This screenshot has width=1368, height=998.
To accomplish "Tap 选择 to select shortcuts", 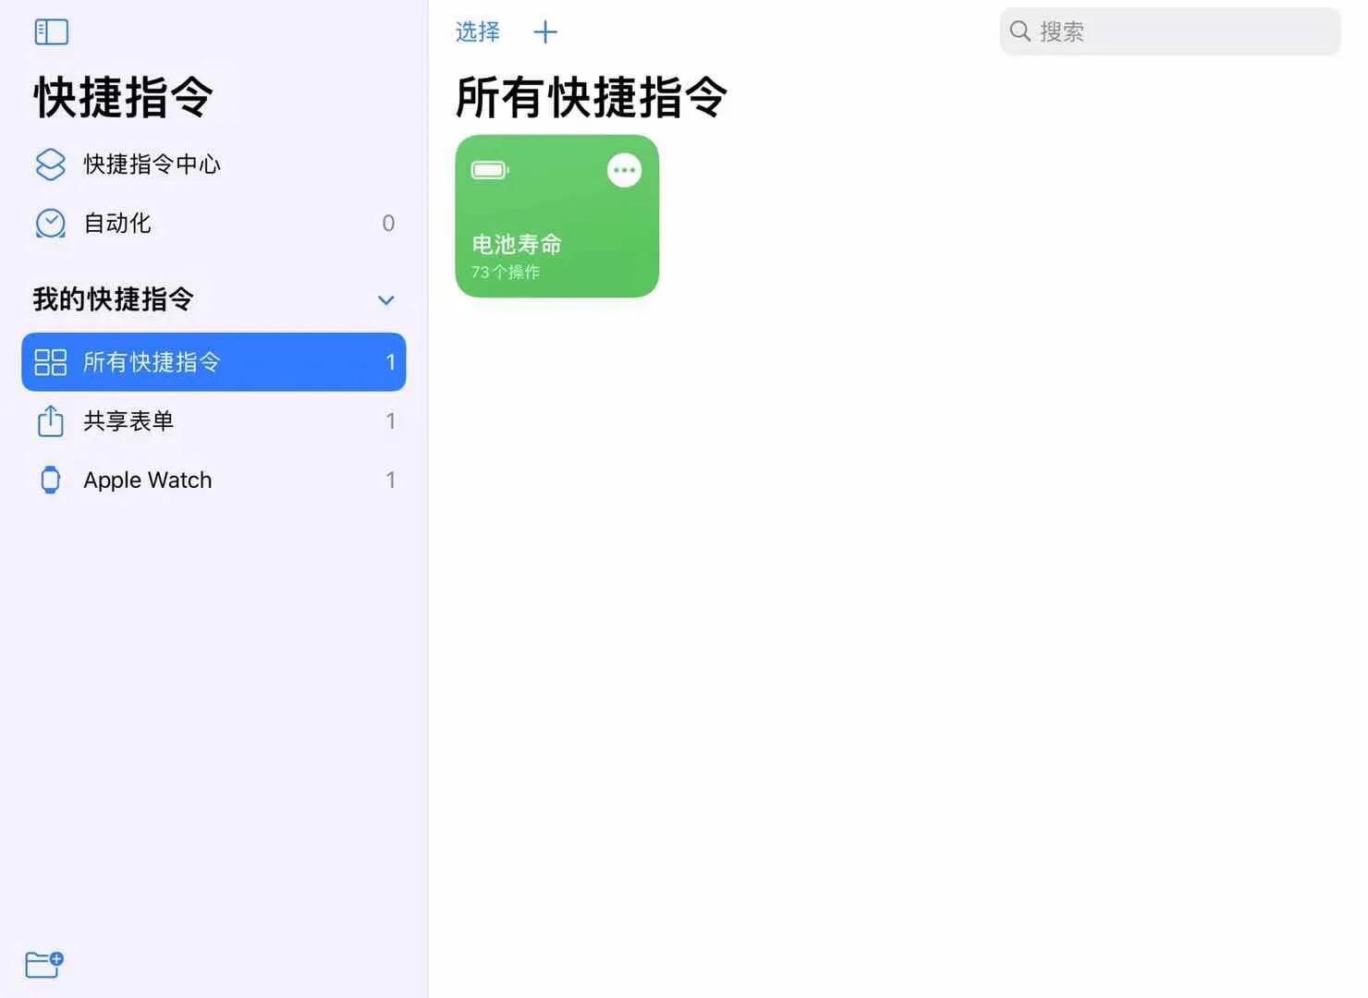I will click(478, 32).
